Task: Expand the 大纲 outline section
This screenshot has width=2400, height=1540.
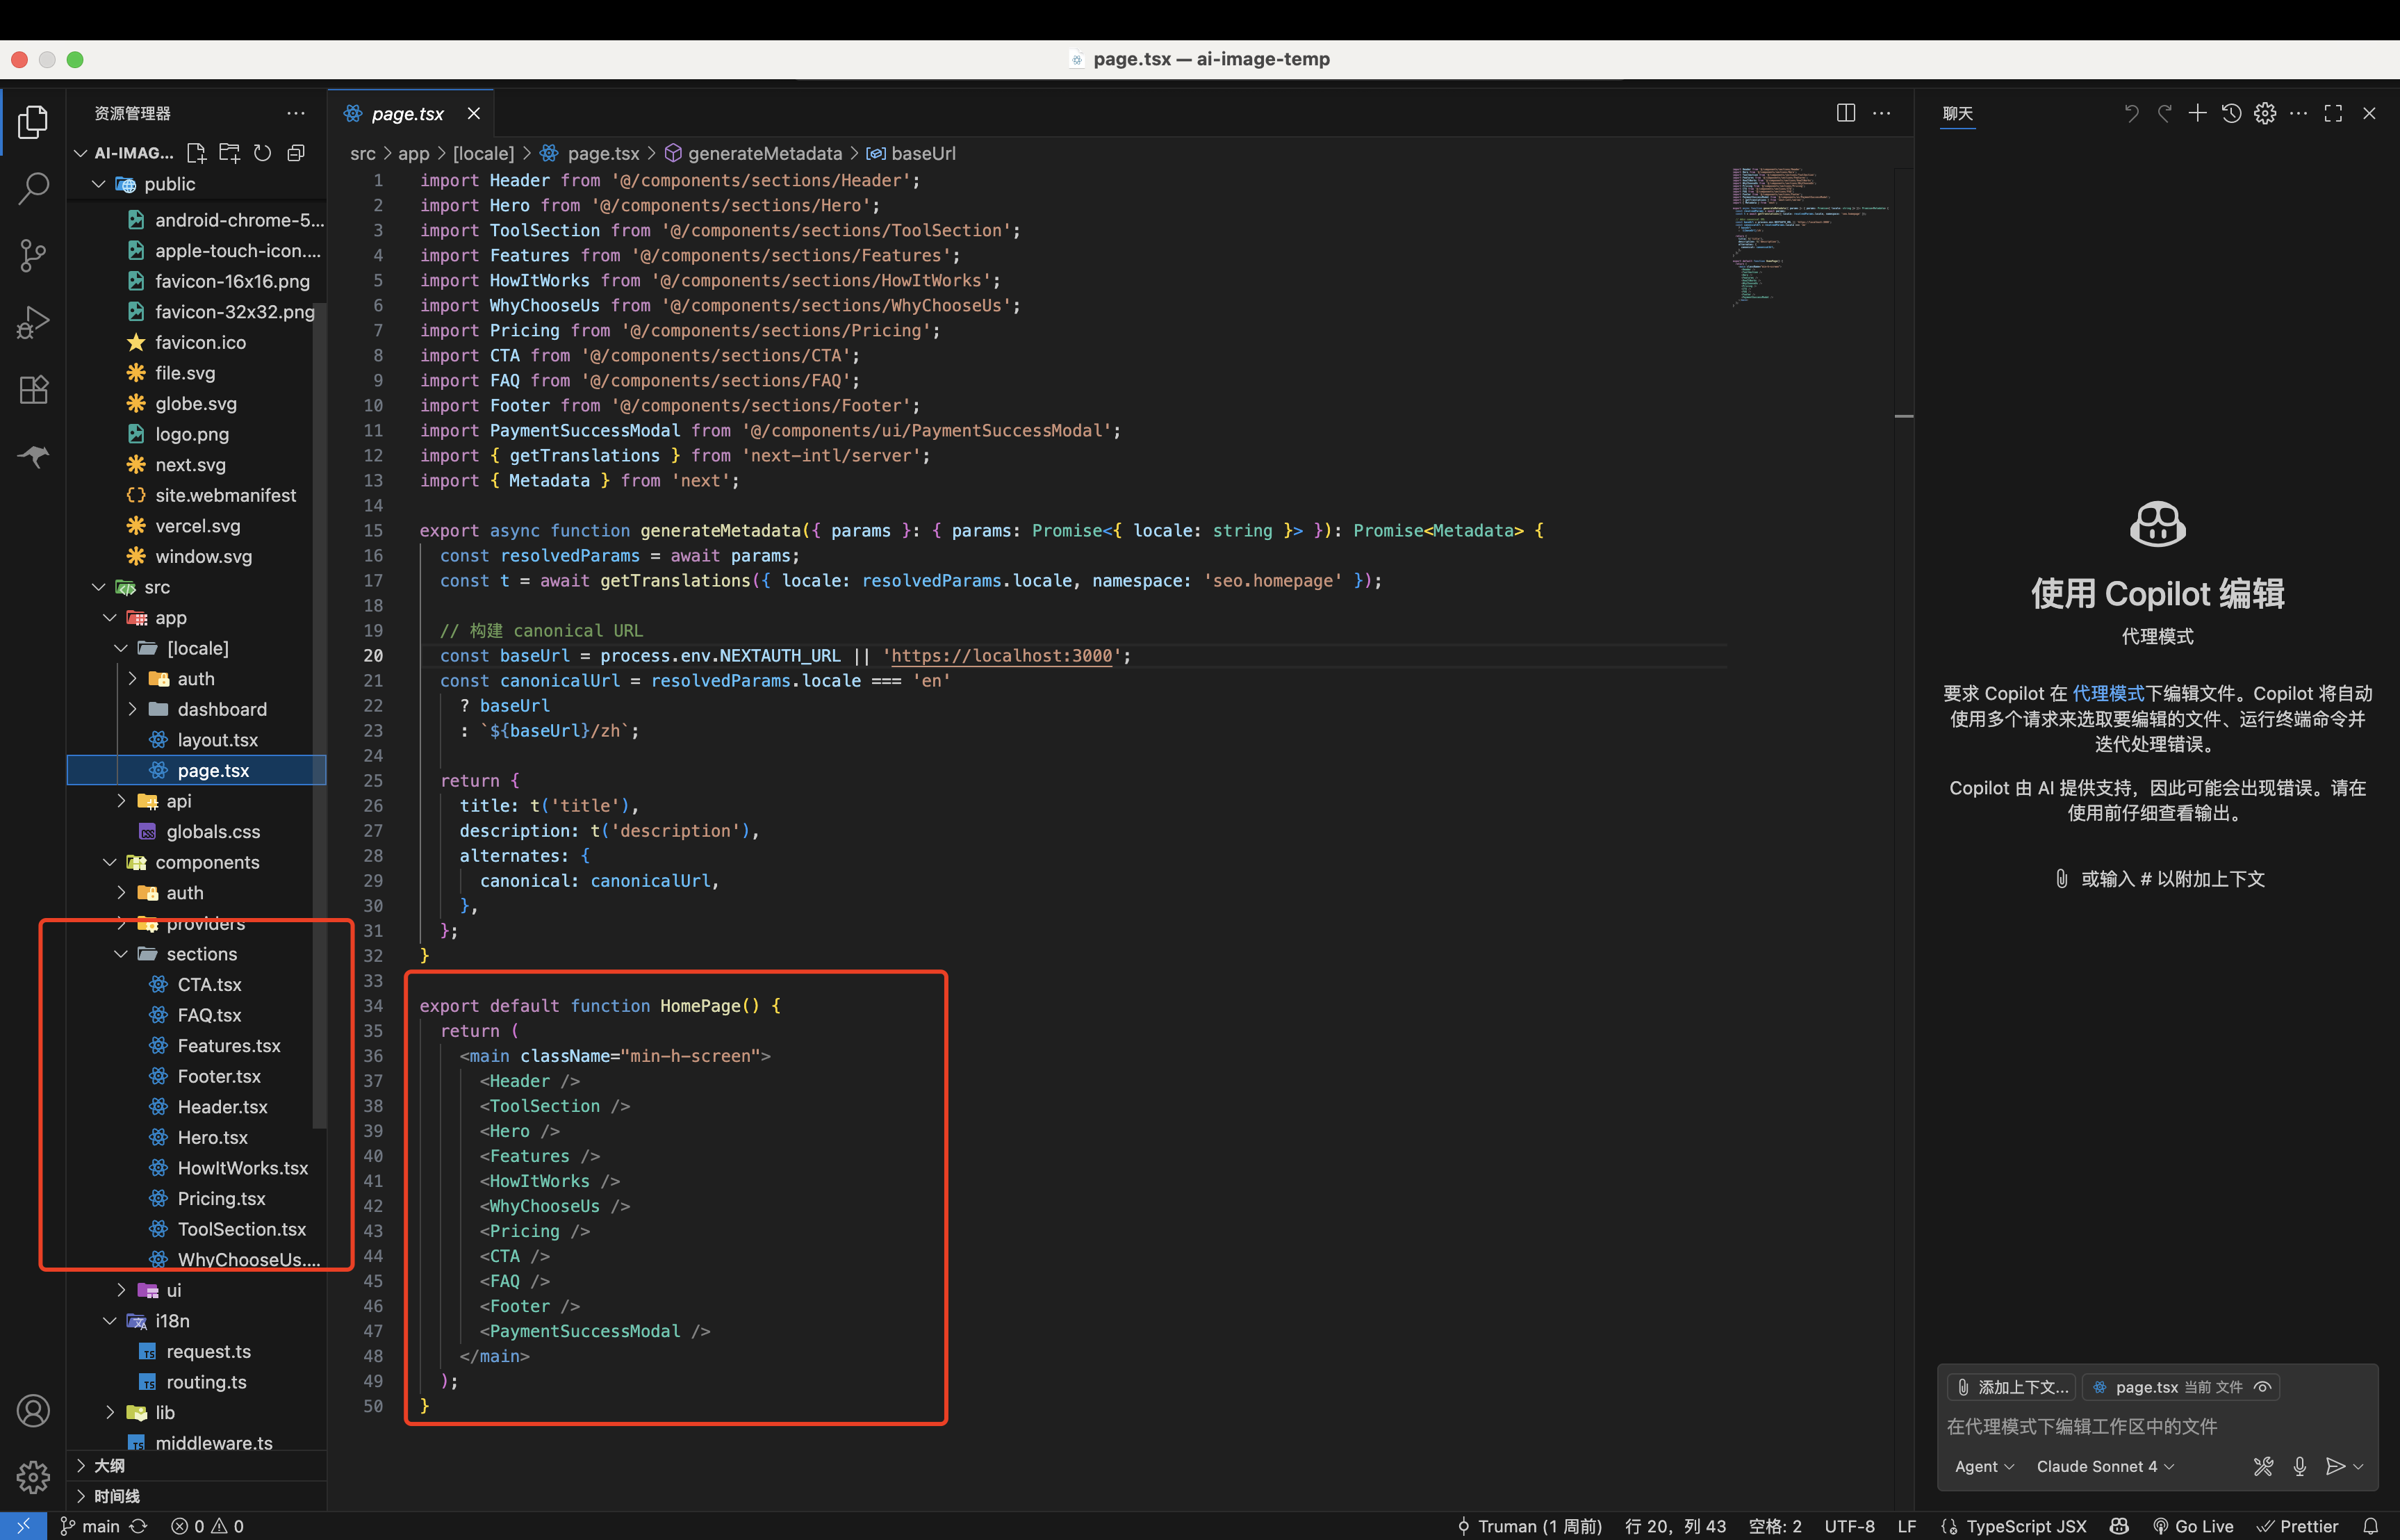Action: 196,1466
